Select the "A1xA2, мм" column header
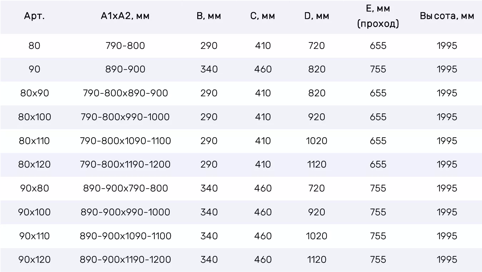482x272 pixels. [125, 16]
